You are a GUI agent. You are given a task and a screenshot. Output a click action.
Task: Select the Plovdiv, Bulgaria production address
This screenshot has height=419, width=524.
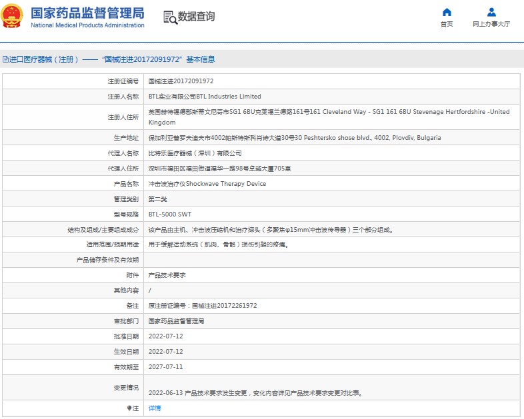[x=295, y=137]
